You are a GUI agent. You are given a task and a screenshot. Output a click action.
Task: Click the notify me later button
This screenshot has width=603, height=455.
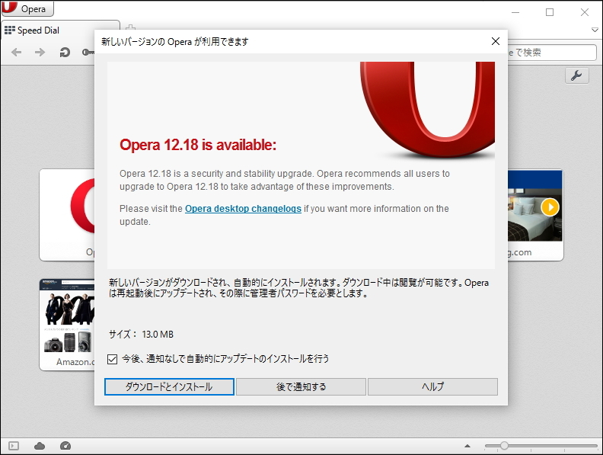[x=301, y=387]
